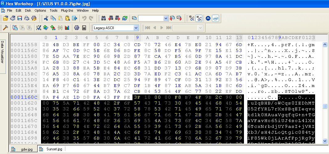This screenshot has height=154, width=329.
Task: Select Motorola byte order
Action: tap(208, 18)
